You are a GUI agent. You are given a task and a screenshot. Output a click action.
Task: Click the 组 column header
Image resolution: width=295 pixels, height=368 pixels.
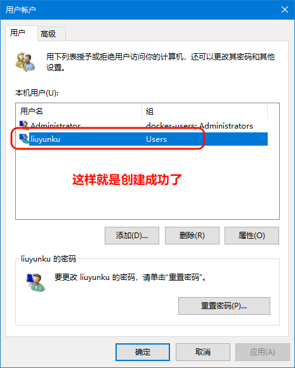204,111
